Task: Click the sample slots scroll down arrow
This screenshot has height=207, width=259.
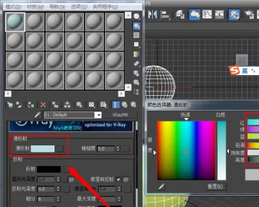Action: pyautogui.click(x=128, y=87)
